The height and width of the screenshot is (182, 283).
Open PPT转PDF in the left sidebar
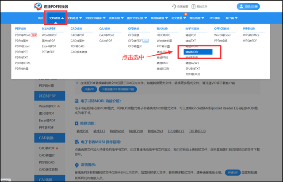click(46, 128)
